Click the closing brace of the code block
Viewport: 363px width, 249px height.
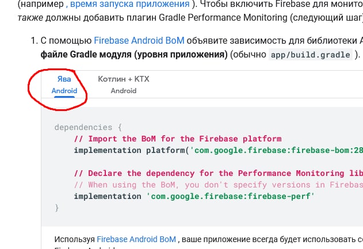pyautogui.click(x=57, y=208)
